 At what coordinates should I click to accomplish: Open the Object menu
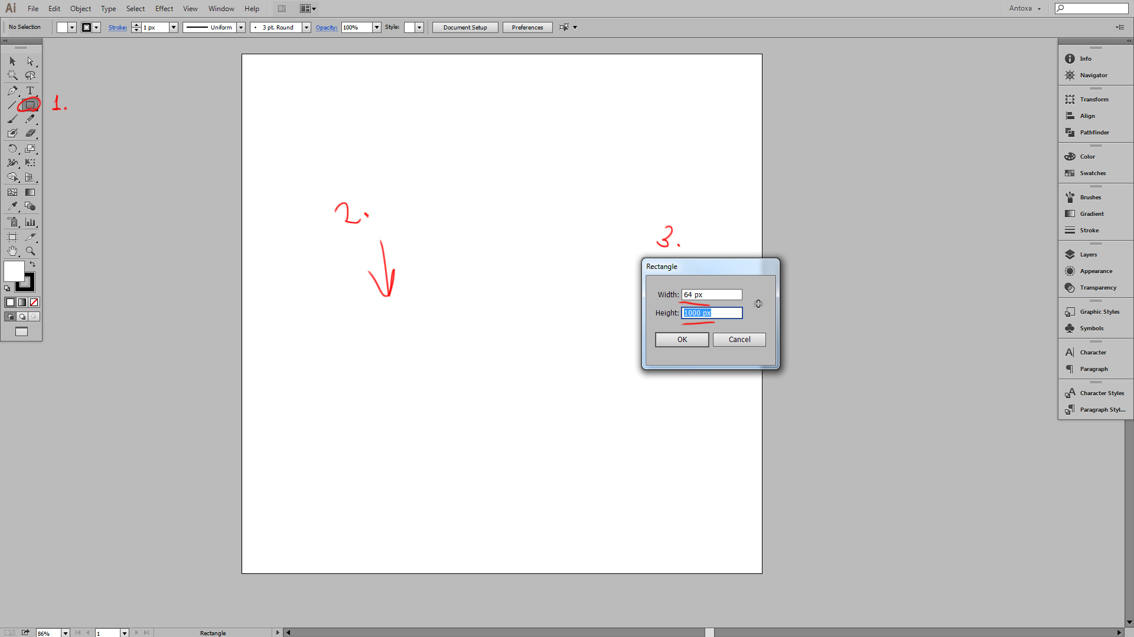click(x=80, y=9)
